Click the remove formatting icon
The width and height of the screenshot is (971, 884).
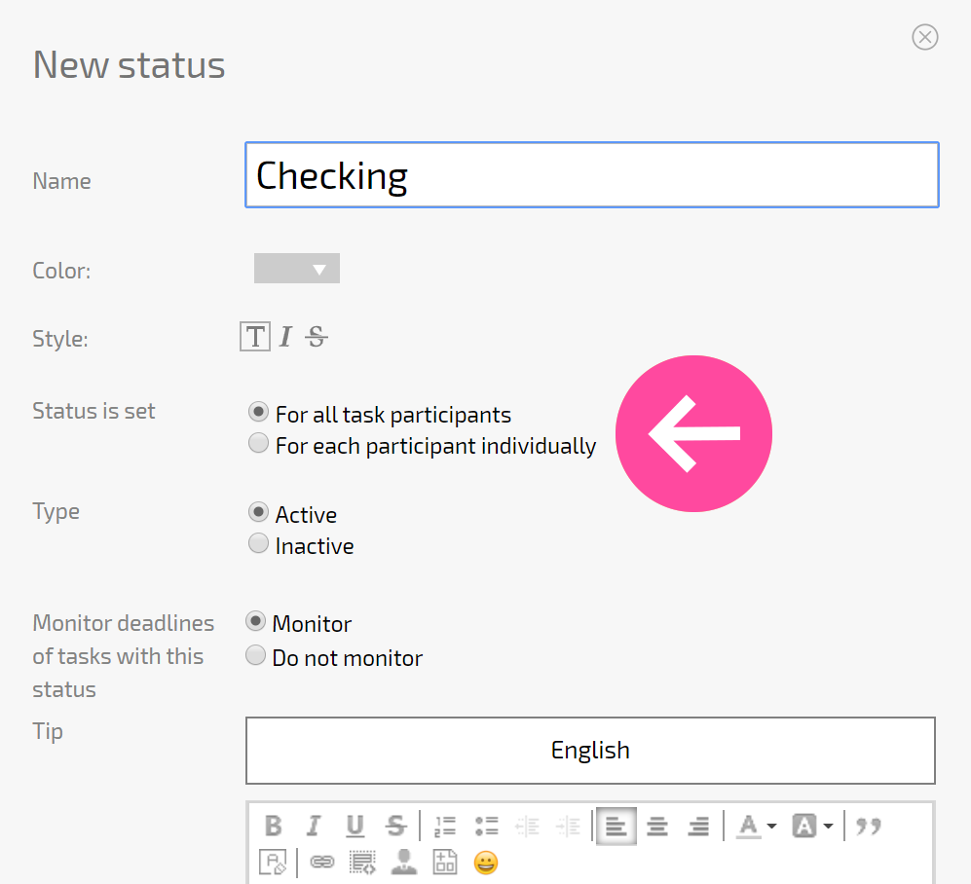pyautogui.click(x=273, y=862)
